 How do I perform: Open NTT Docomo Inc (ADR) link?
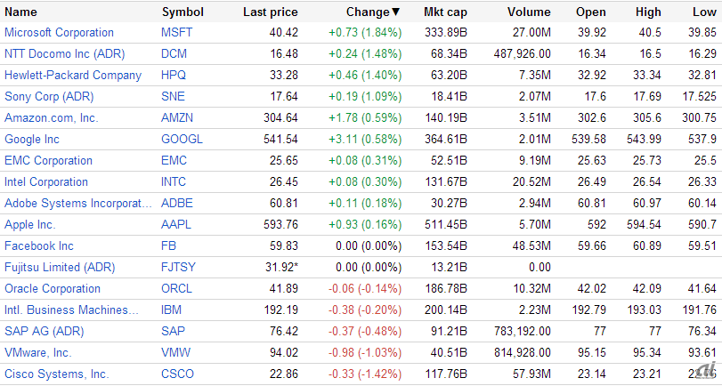point(62,53)
